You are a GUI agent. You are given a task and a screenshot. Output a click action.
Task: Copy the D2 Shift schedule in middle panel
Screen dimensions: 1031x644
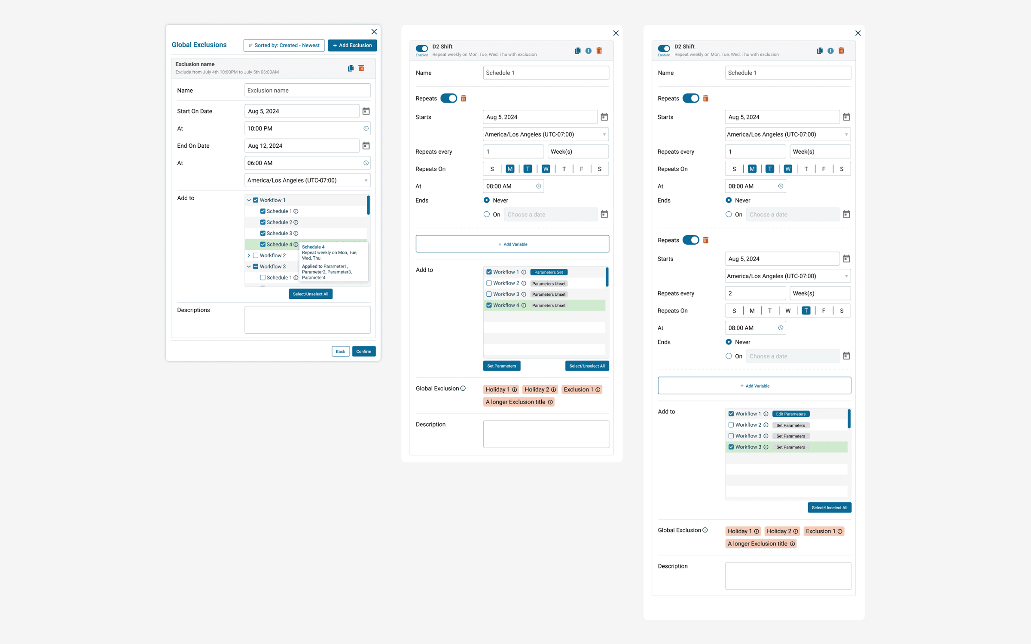tap(577, 51)
